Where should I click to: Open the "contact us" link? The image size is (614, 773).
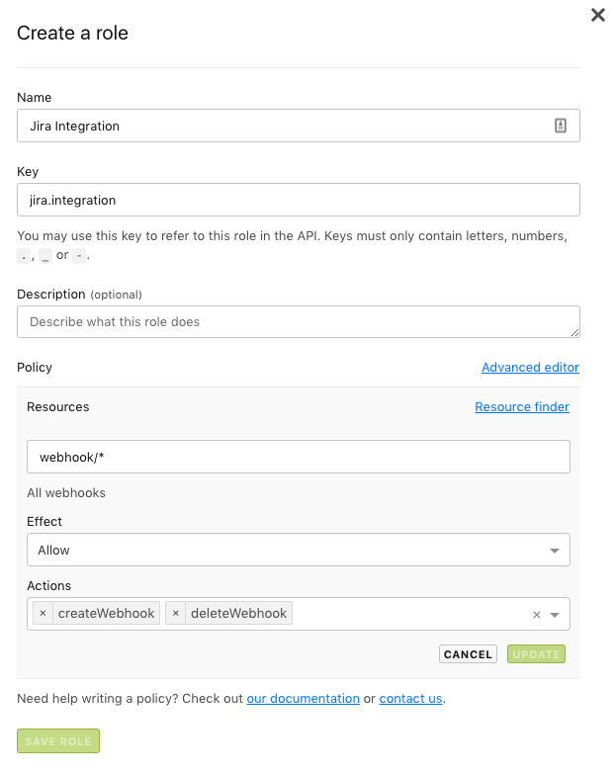pos(410,699)
